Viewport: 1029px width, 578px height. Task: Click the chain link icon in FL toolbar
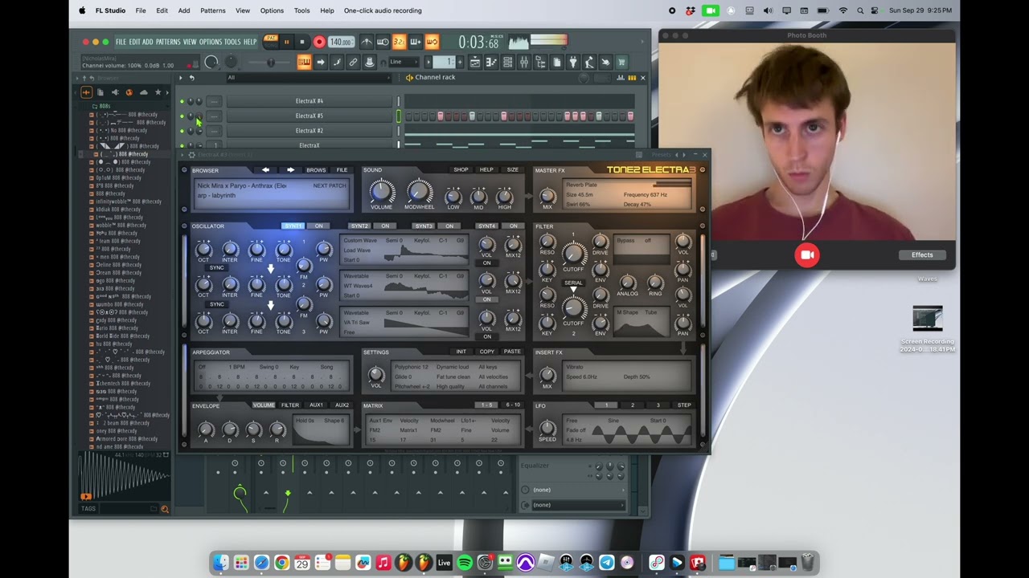(x=353, y=62)
